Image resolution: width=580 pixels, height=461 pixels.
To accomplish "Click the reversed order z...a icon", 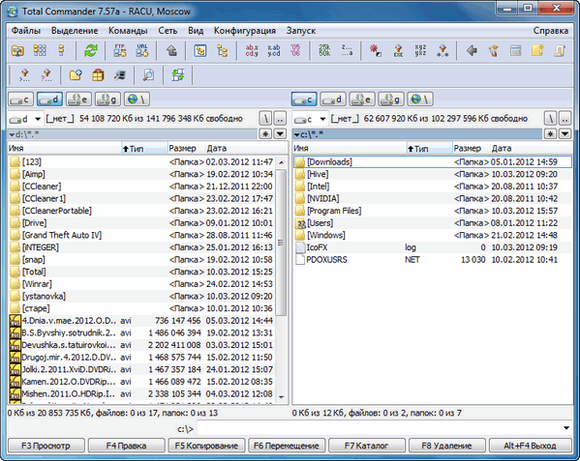I will (347, 50).
